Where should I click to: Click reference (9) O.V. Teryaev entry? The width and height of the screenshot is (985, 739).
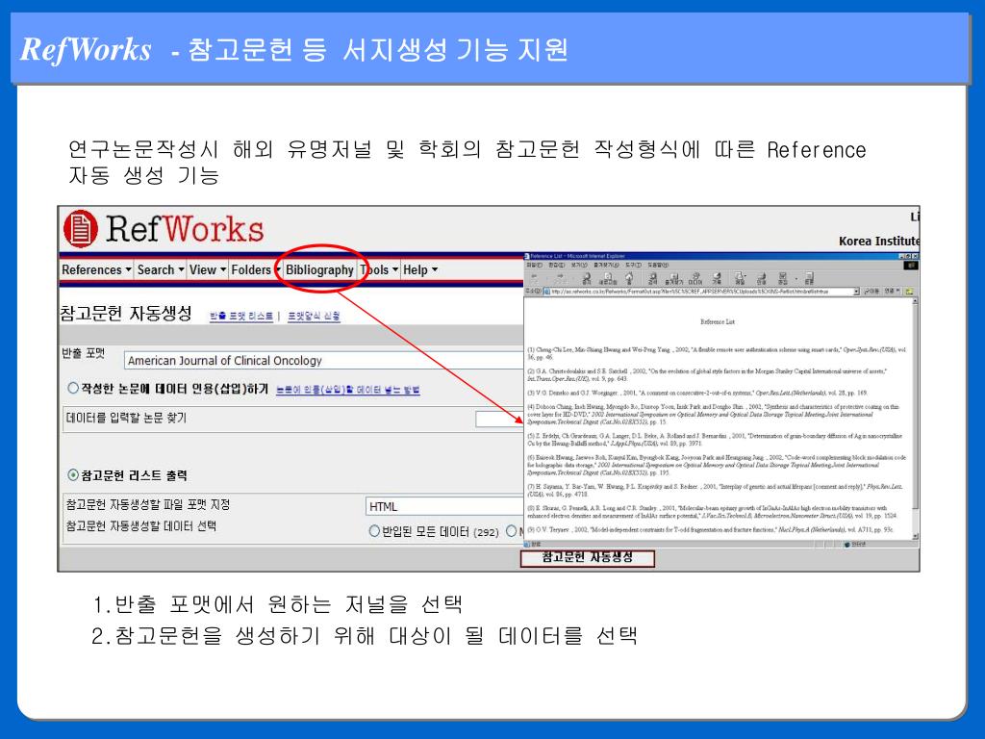pyautogui.click(x=711, y=530)
